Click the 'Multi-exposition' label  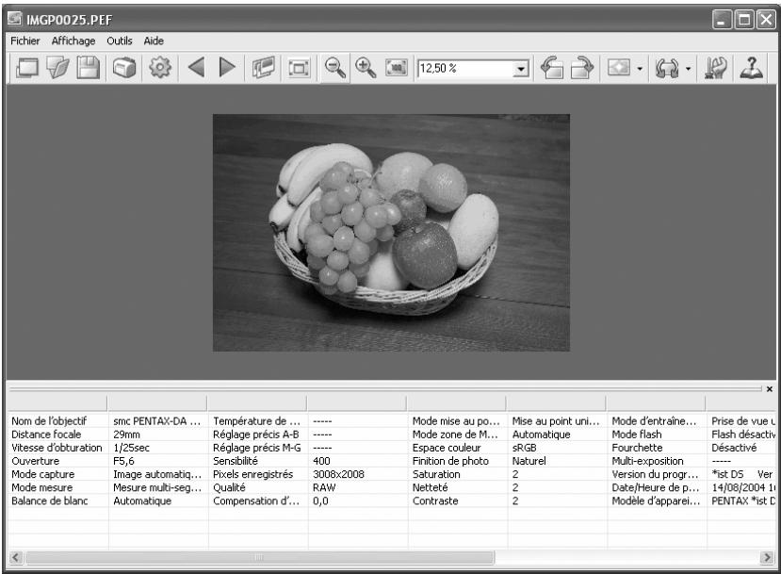click(647, 461)
